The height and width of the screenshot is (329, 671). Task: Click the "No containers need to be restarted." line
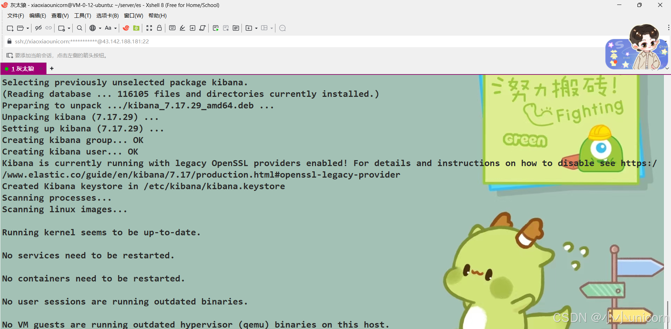tap(93, 279)
